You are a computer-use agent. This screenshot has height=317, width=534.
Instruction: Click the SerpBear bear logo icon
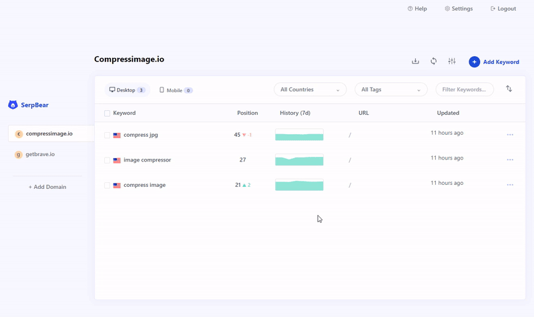coord(13,105)
